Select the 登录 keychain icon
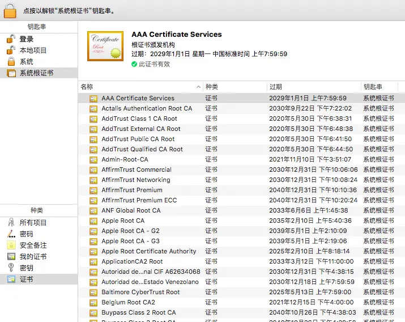 pyautogui.click(x=11, y=39)
